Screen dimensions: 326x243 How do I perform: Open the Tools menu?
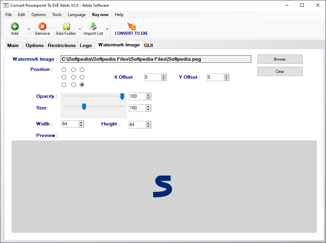pyautogui.click(x=57, y=15)
